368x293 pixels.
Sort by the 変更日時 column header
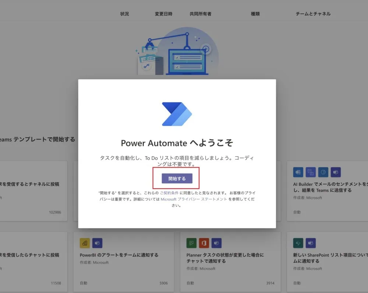click(163, 14)
